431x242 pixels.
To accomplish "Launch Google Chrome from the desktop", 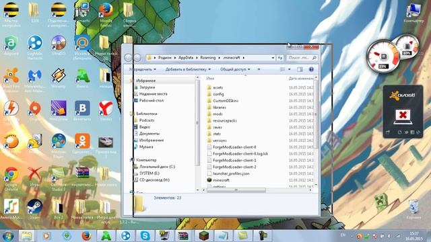I will point(11,178).
